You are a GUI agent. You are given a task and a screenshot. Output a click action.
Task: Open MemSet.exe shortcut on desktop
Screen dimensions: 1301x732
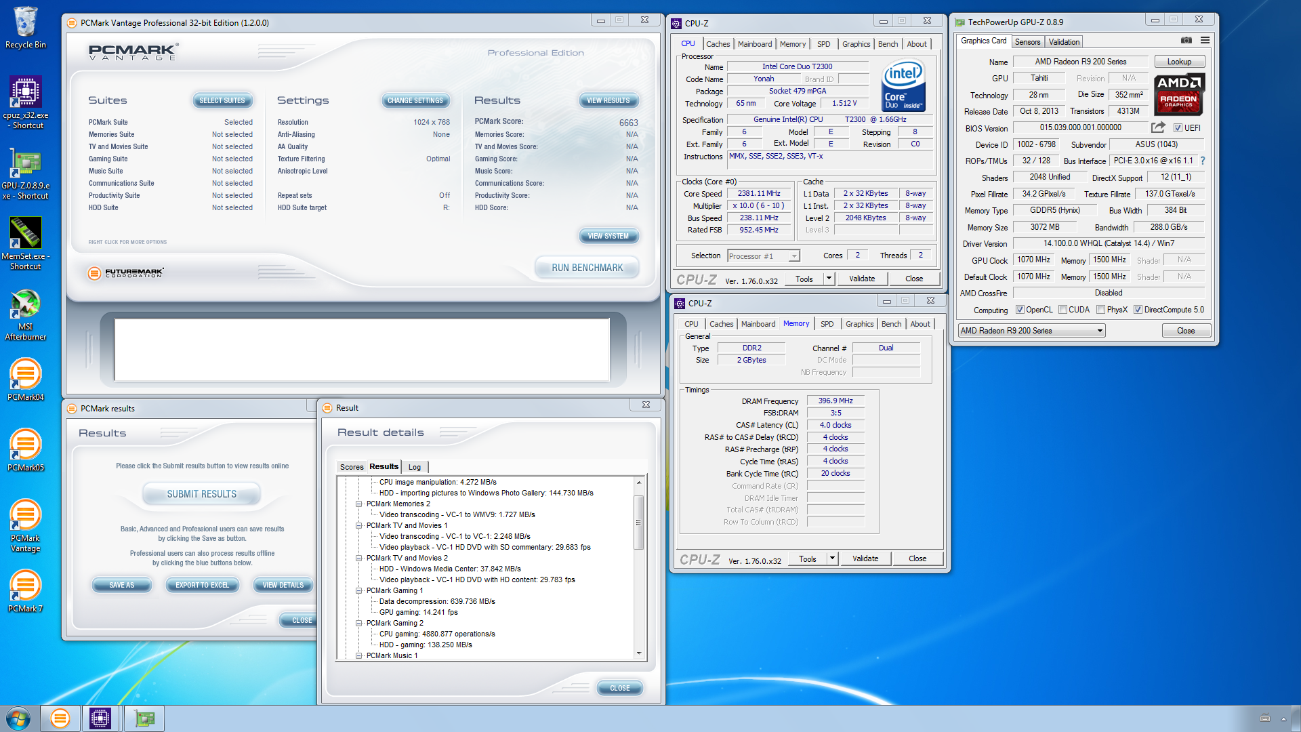click(26, 244)
